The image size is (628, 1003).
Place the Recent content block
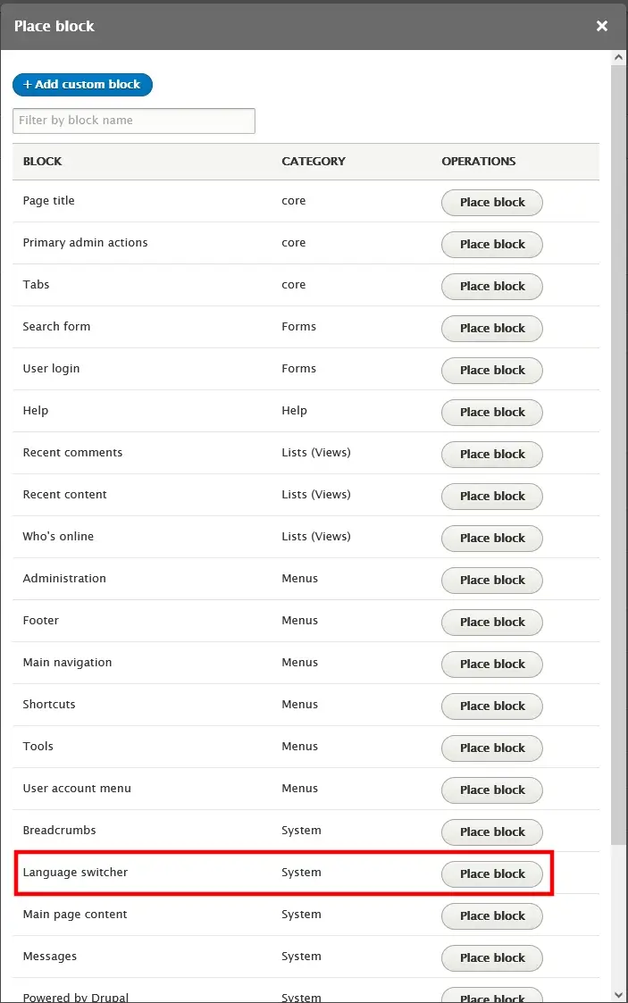492,497
